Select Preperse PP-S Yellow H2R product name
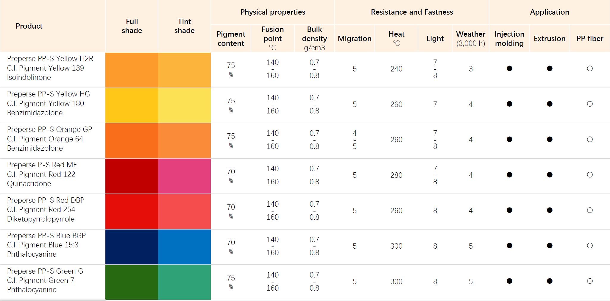Image resolution: width=610 pixels, height=301 pixels. [50, 59]
